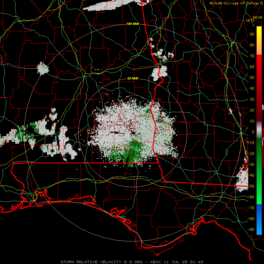Screen dimensions: 264x264
Task: Pick the gray zero-velocity color bar segment
Action: point(259,131)
